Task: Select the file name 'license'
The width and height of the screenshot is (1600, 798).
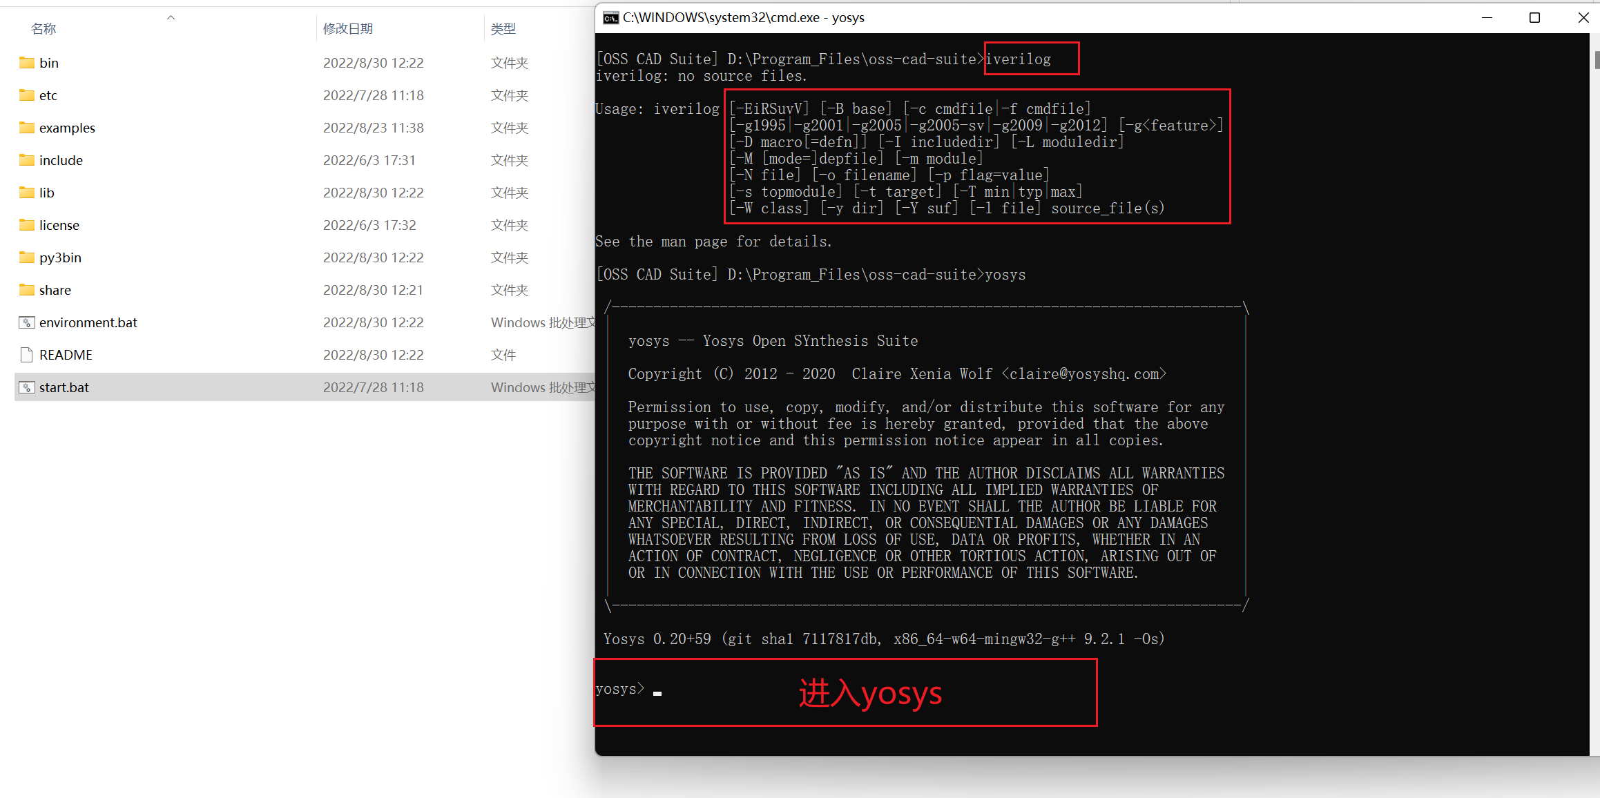Action: pyautogui.click(x=59, y=225)
